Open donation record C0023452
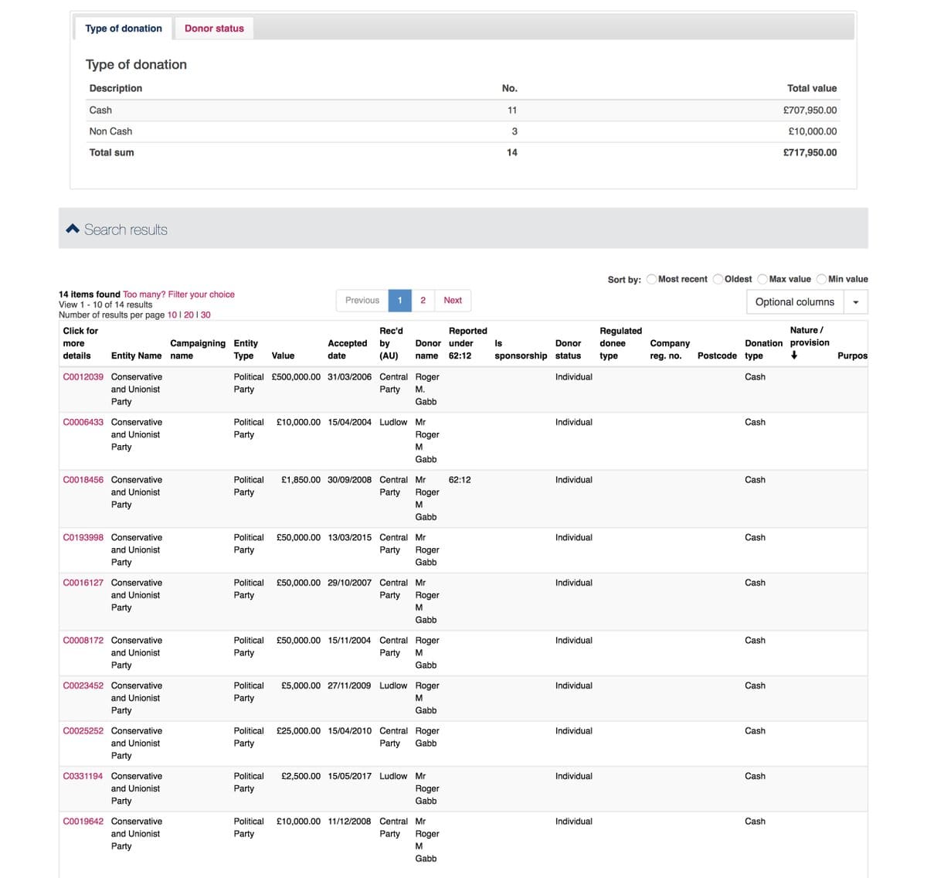Viewport: 927px width, 878px height. (x=83, y=686)
